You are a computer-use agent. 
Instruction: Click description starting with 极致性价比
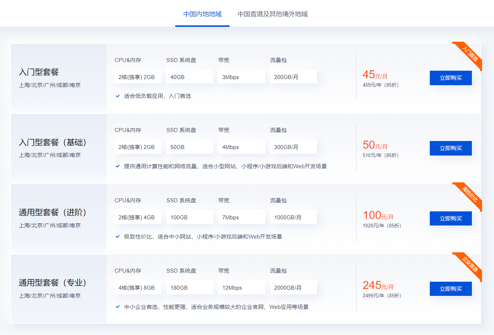point(203,237)
